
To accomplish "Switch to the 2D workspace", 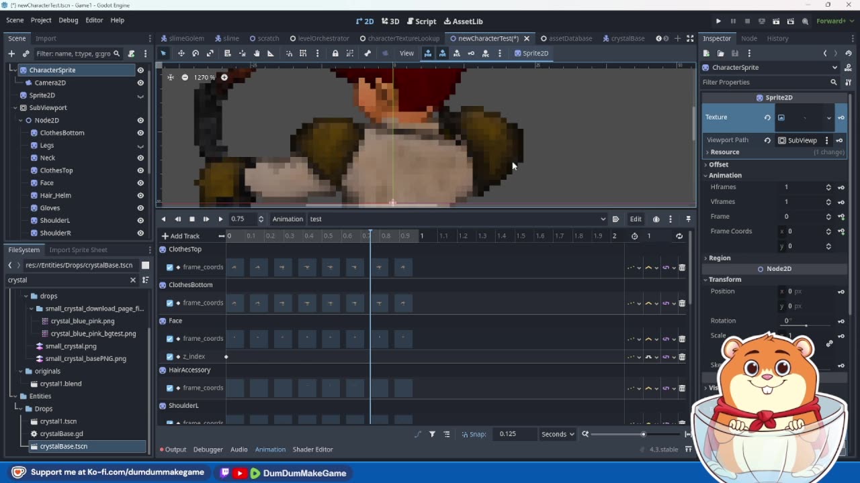I will [x=365, y=21].
